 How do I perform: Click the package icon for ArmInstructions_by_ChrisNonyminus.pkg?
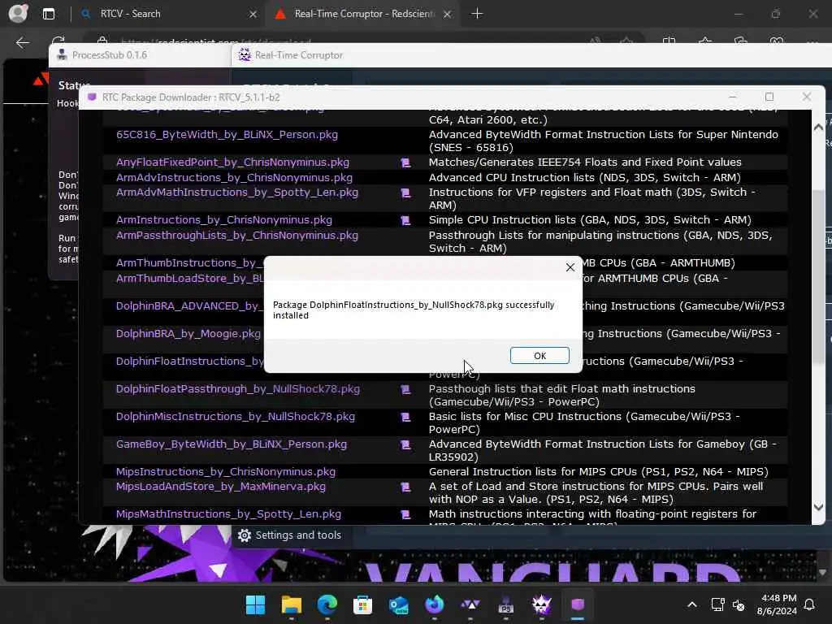(405, 220)
